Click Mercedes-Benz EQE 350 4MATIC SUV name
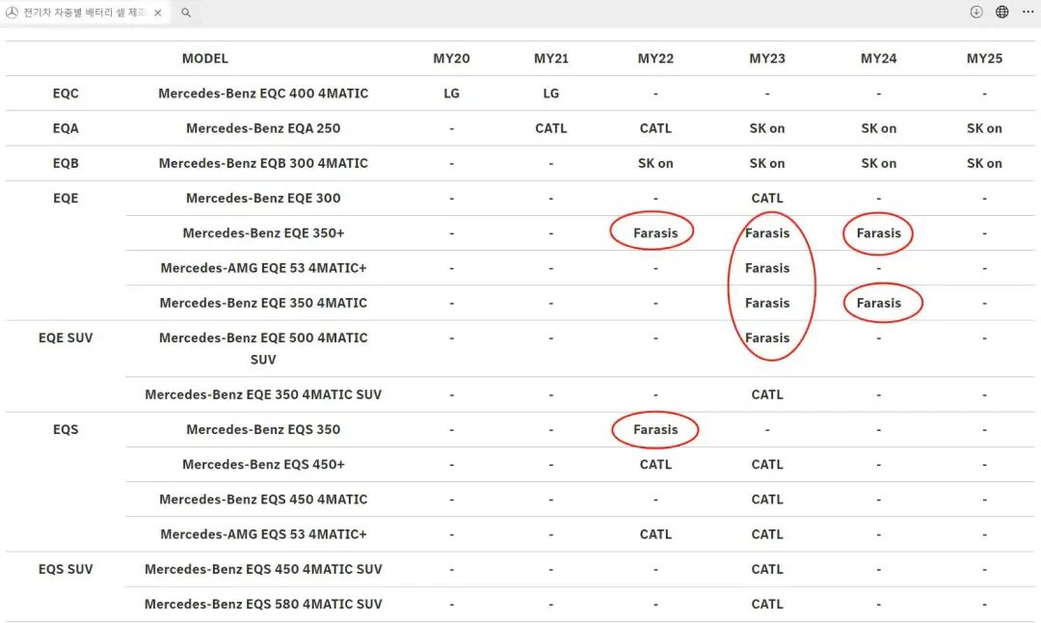Viewport: 1041px width, 623px height. (x=263, y=394)
